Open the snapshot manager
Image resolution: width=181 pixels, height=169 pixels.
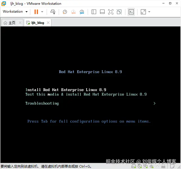82,12
